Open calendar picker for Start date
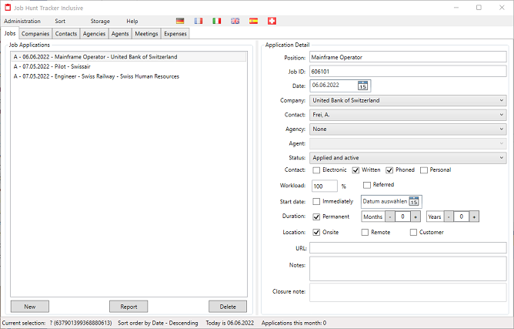Viewport: 514px width, 329px height. (414, 201)
